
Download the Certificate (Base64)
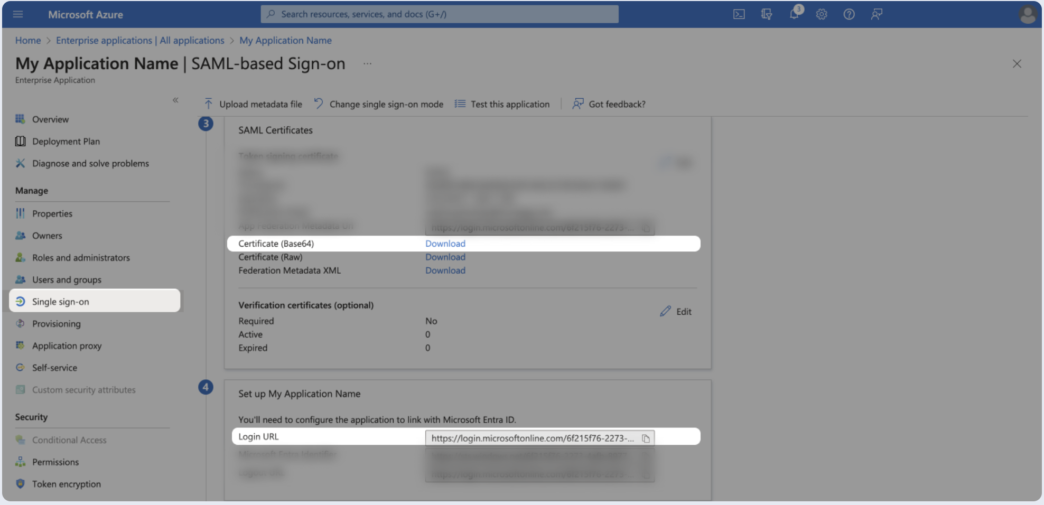point(445,244)
